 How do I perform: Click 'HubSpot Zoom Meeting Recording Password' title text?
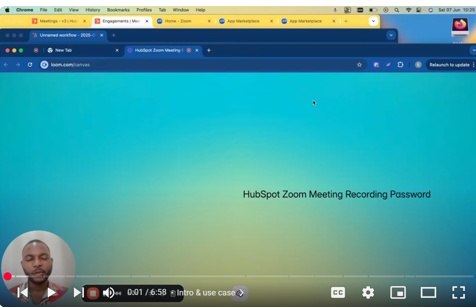[337, 194]
